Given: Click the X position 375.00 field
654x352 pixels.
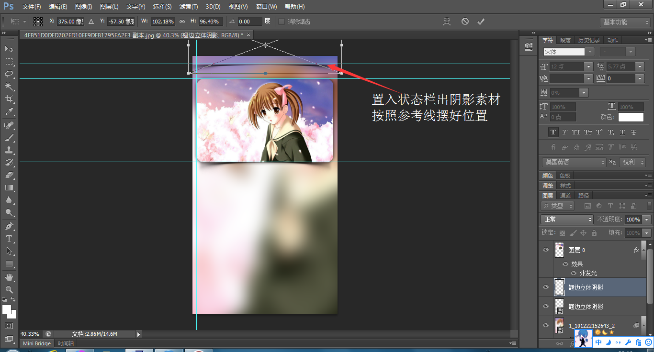Looking at the screenshot, I should pyautogui.click(x=70, y=22).
